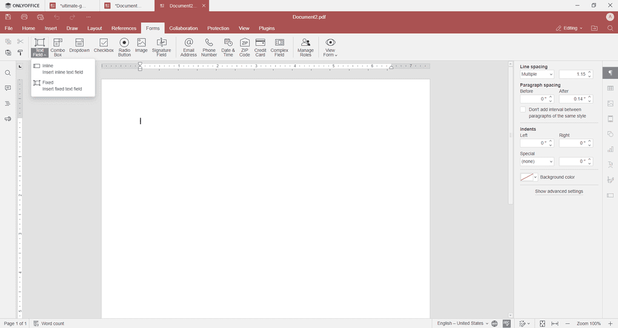
Task: Click Word count in status bar
Action: click(x=49, y=323)
